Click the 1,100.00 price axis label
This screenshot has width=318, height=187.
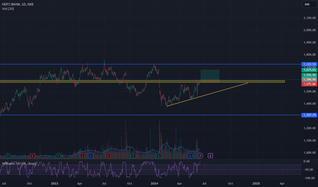(309, 140)
